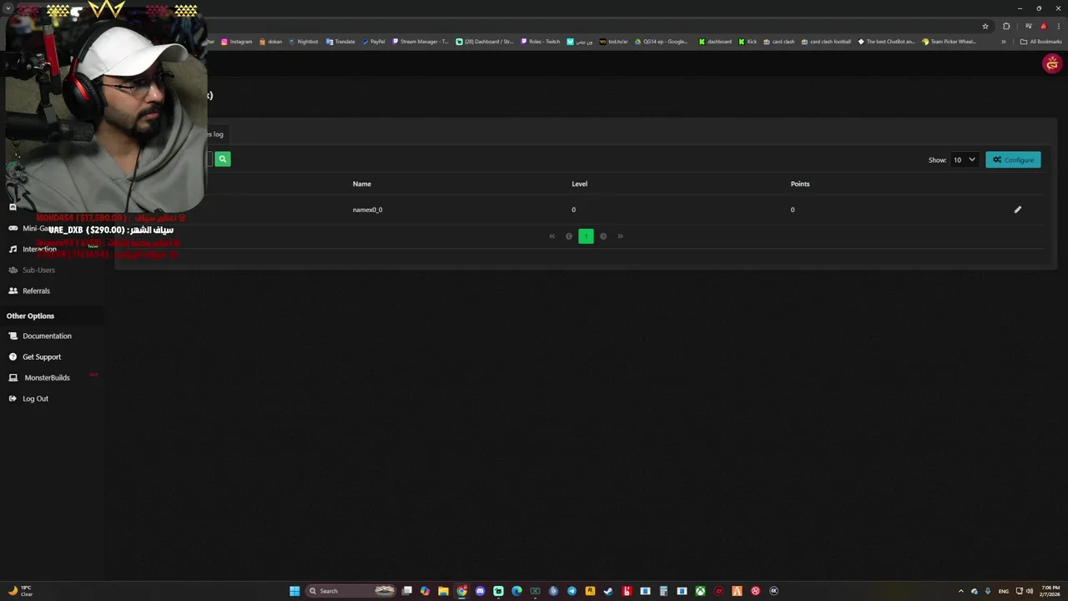Open Xbox app from the taskbar
Image resolution: width=1068 pixels, height=601 pixels.
[700, 591]
